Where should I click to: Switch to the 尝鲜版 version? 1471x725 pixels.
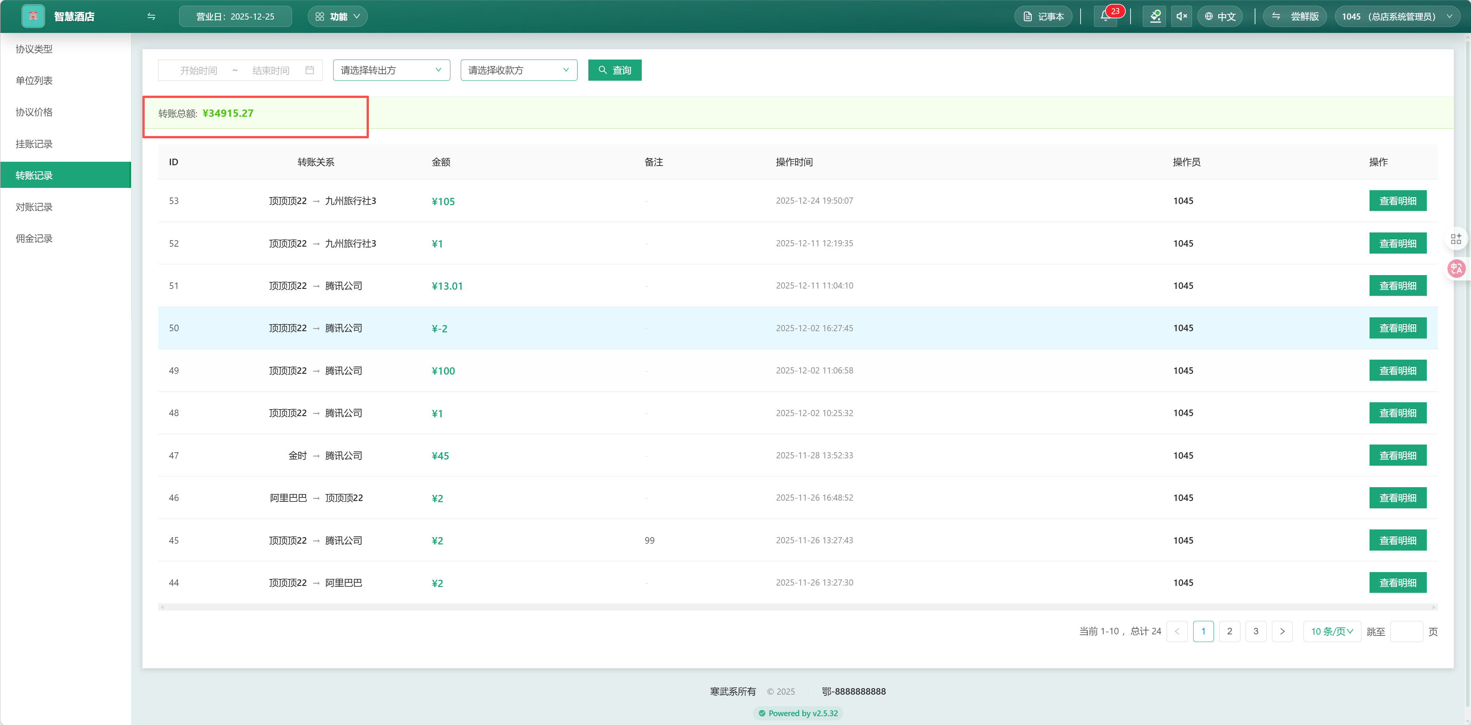click(1295, 17)
